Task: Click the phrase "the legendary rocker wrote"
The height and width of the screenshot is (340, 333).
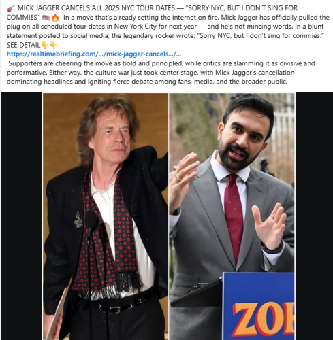Action: (x=153, y=36)
